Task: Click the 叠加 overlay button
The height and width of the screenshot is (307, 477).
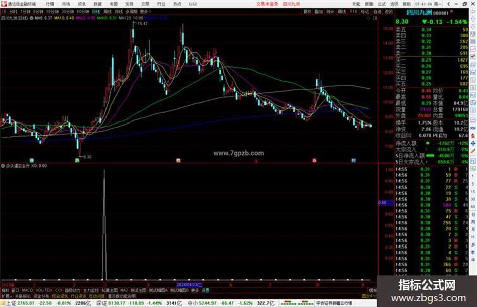Action: pyautogui.click(x=319, y=11)
